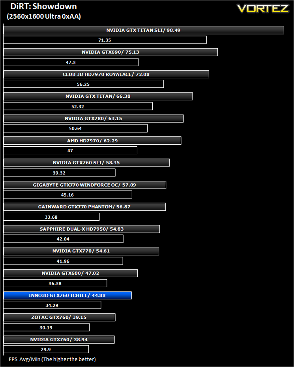Click the FPS Avg/Min legend text
The height and width of the screenshot is (367, 294).
52,359
